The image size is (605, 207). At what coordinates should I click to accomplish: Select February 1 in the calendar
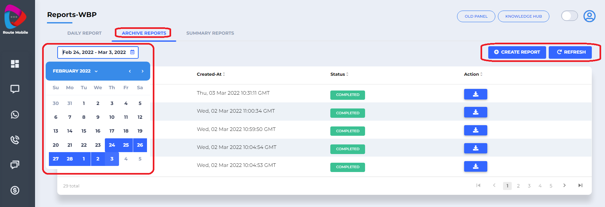click(84, 103)
